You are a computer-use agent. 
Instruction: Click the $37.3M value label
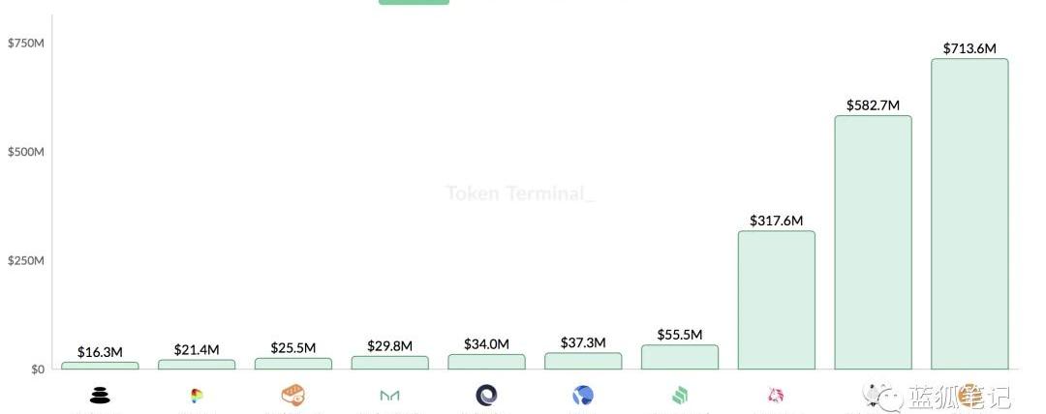click(583, 342)
